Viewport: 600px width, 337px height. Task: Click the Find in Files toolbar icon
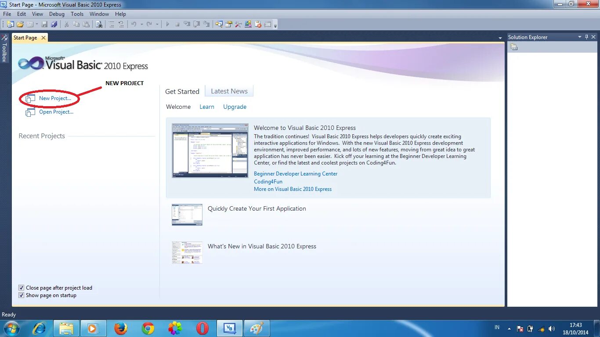click(99, 24)
